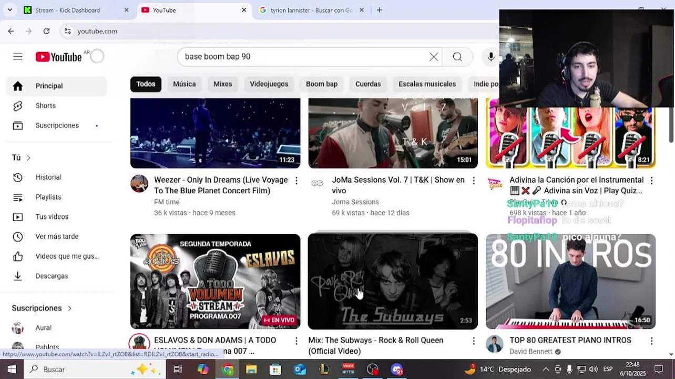Open the JoMa Sessions video title link
The width and height of the screenshot is (675, 379).
coord(398,185)
